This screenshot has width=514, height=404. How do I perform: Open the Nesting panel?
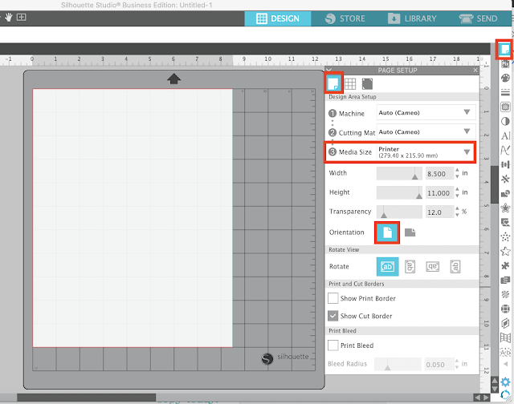click(x=505, y=280)
